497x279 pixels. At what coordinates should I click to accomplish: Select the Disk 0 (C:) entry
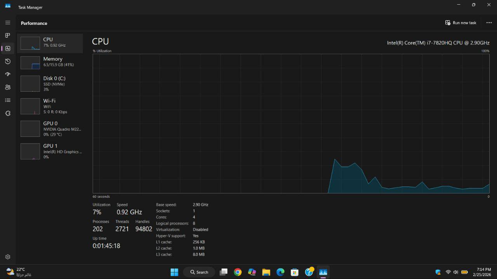tap(50, 84)
